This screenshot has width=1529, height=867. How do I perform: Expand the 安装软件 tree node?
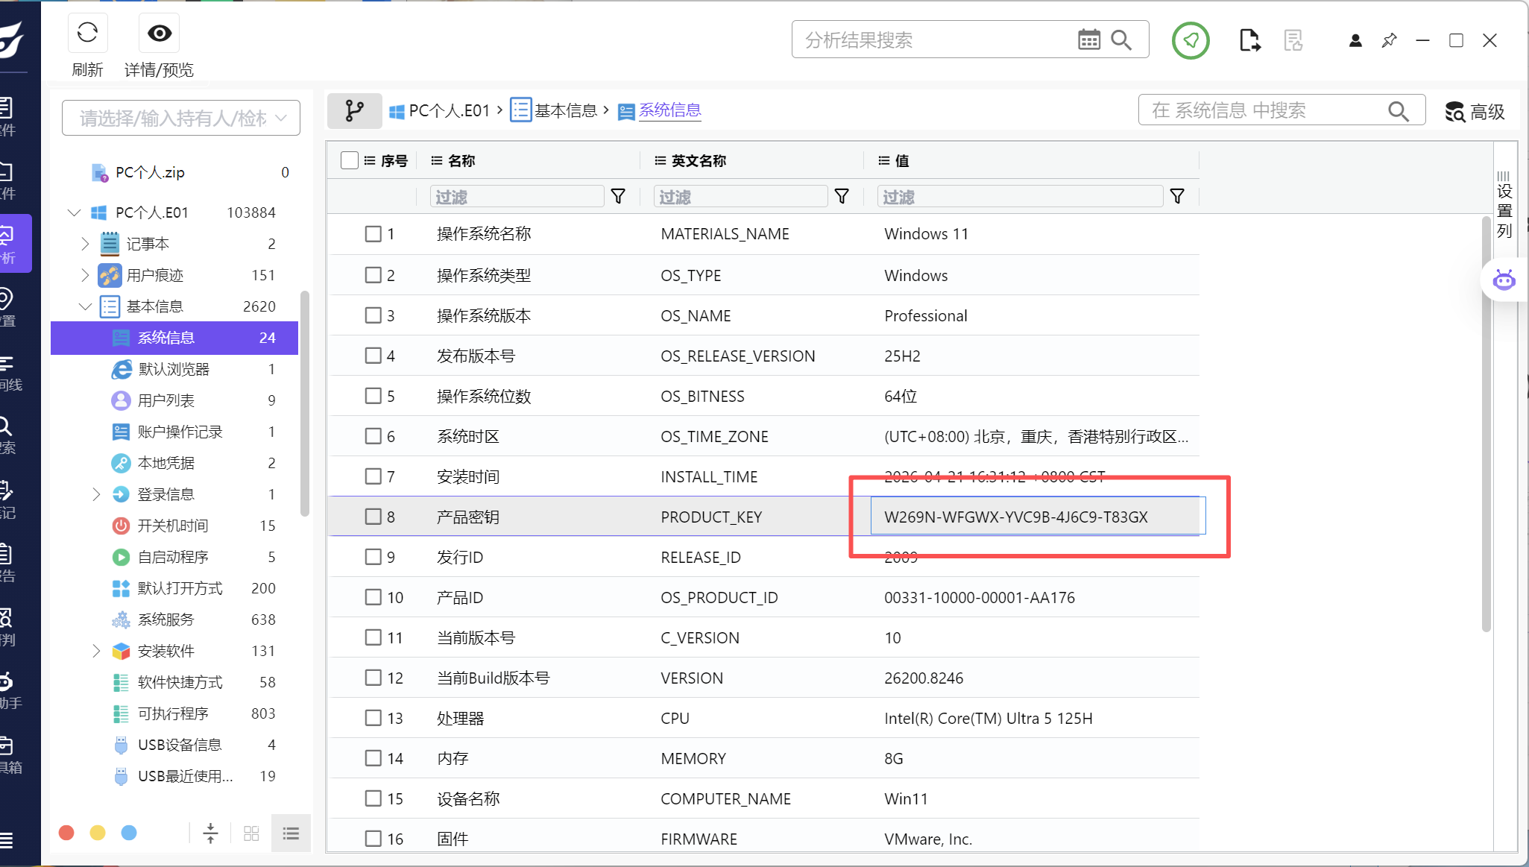coord(95,651)
